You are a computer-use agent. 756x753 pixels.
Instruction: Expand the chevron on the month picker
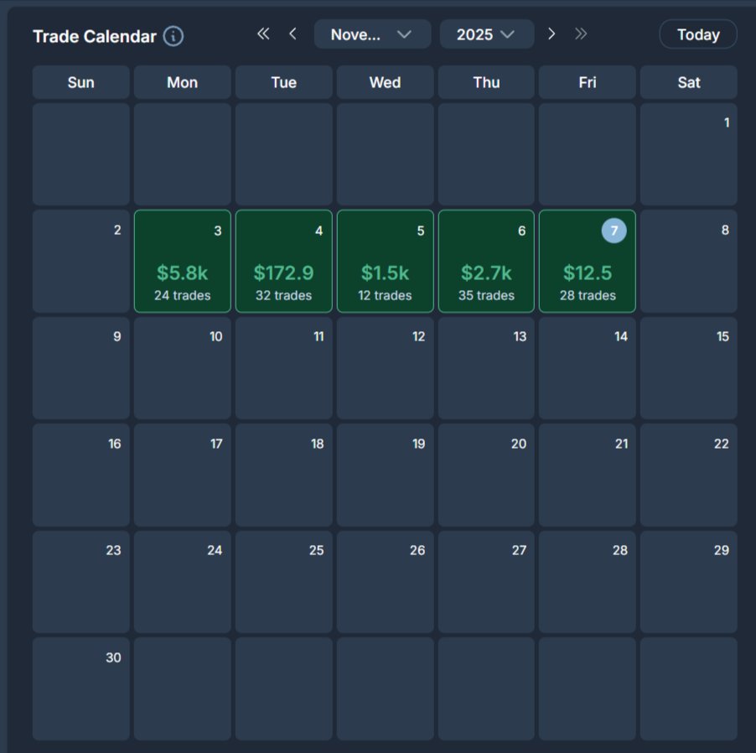tap(405, 34)
